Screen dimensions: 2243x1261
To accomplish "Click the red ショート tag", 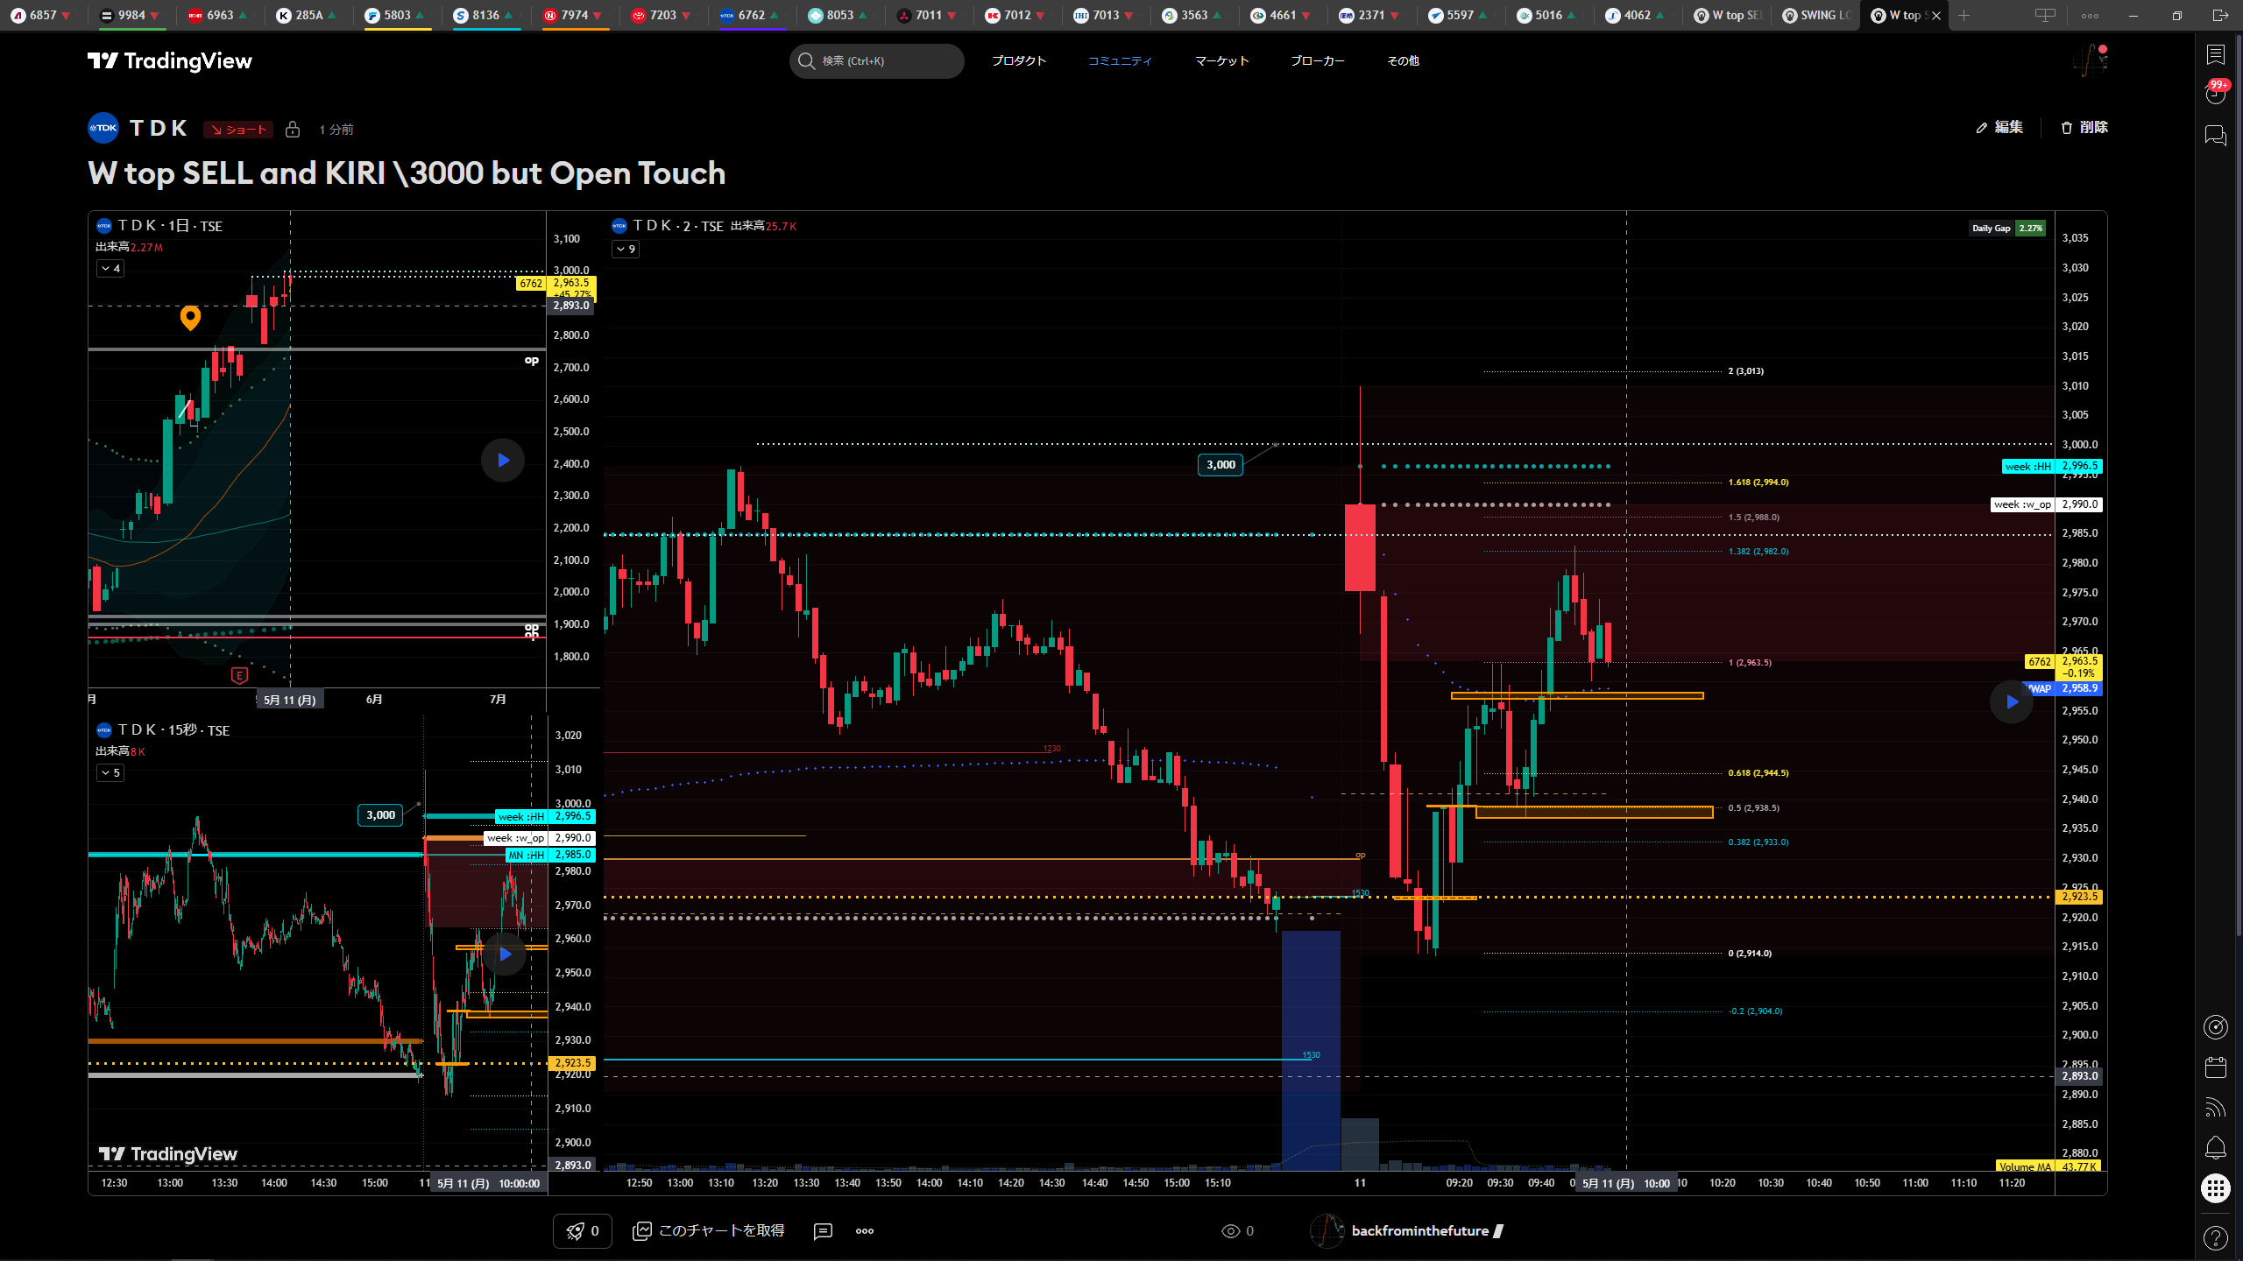I will [238, 130].
